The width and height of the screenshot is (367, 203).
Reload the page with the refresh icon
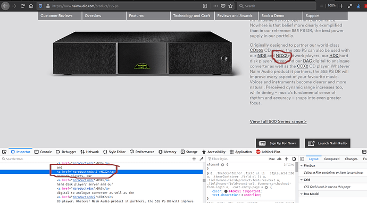[22, 6]
